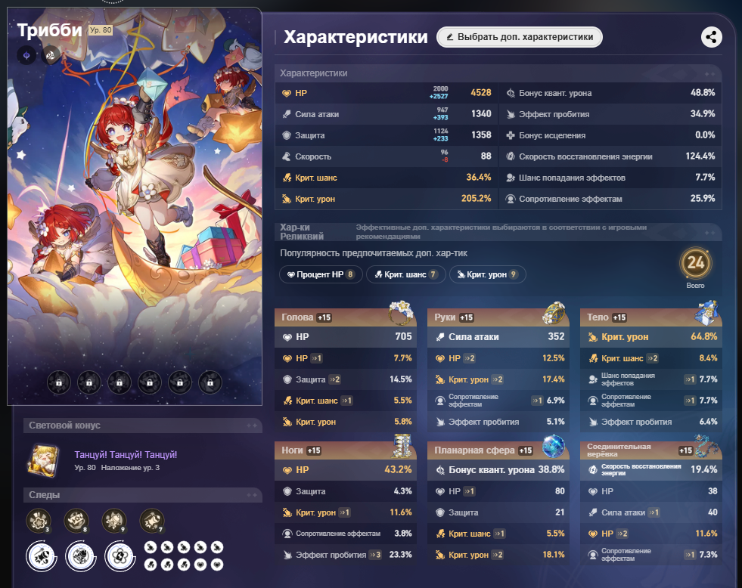Toggle the Крит. шанс substat chip

pos(406,274)
